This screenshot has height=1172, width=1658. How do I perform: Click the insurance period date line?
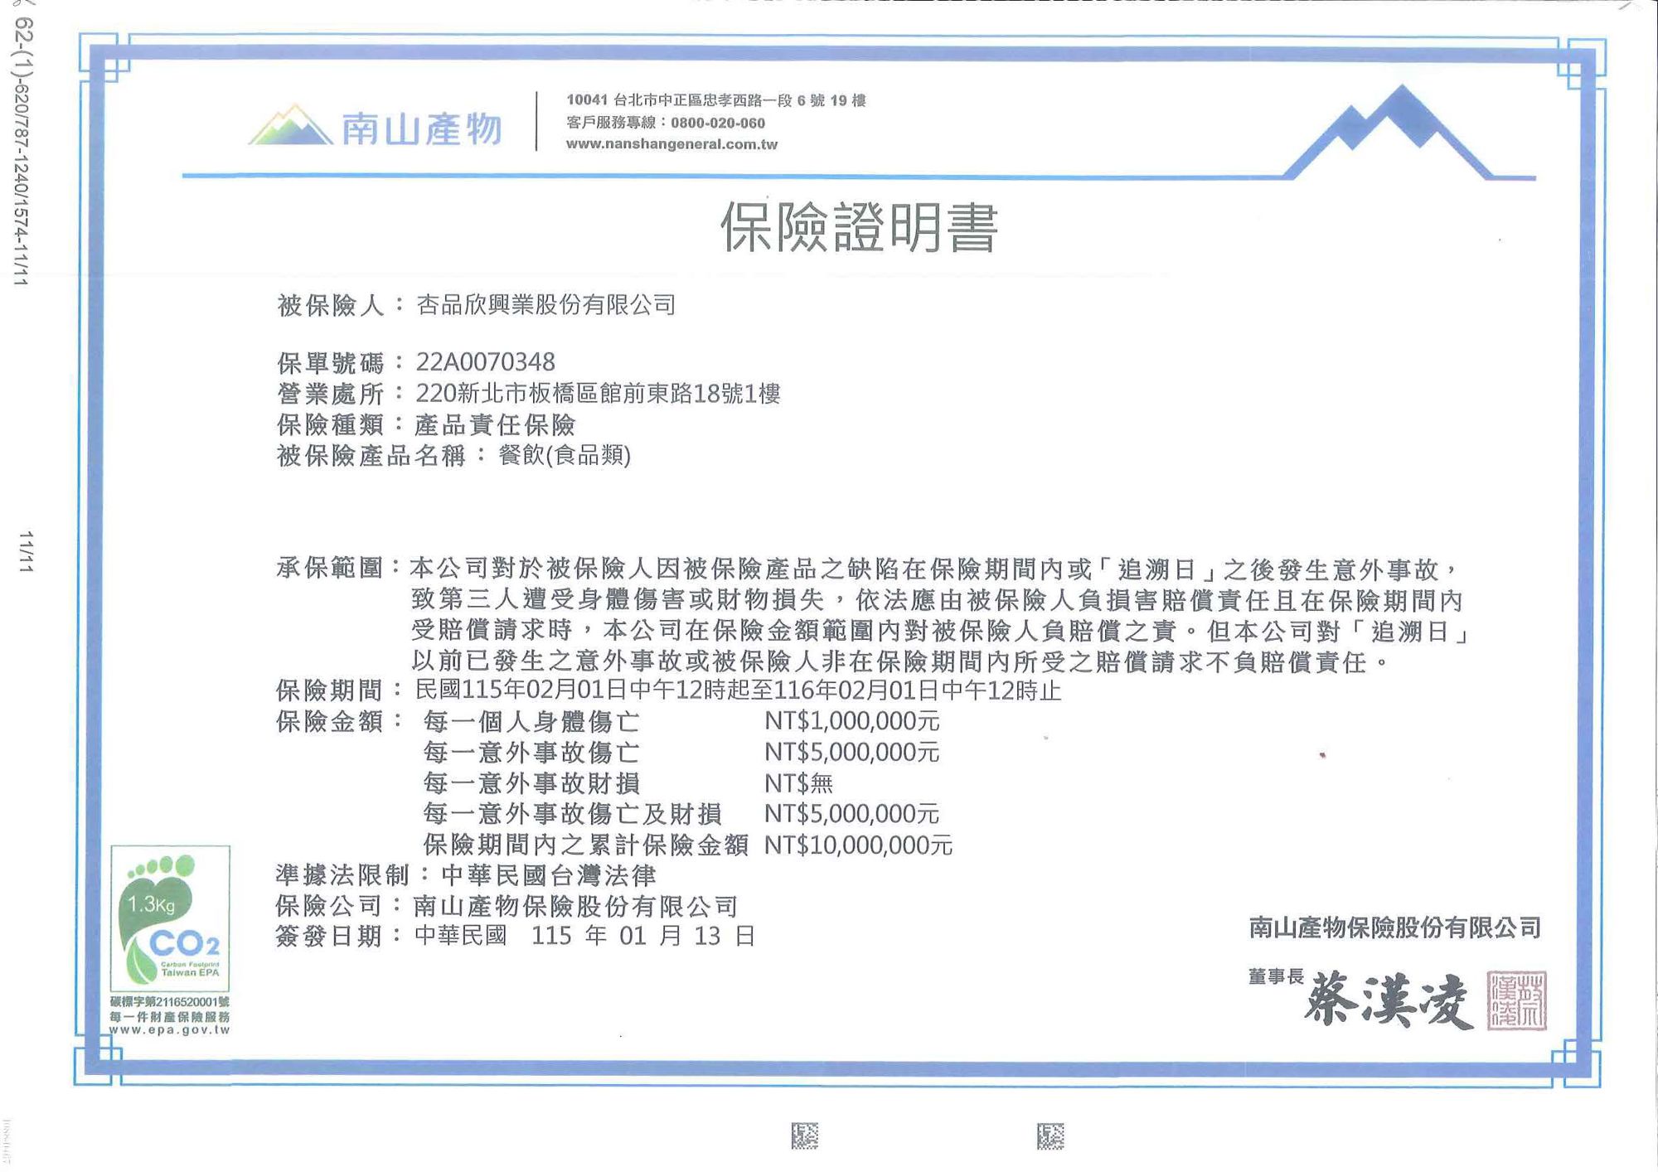(x=738, y=690)
